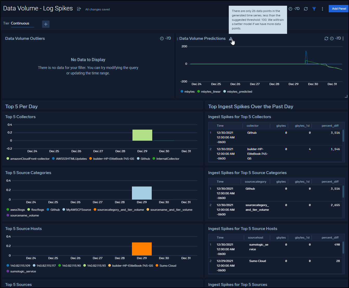This screenshot has width=349, height=288.
Task: Toggle mbytes legend series
Action: pyautogui.click(x=187, y=92)
